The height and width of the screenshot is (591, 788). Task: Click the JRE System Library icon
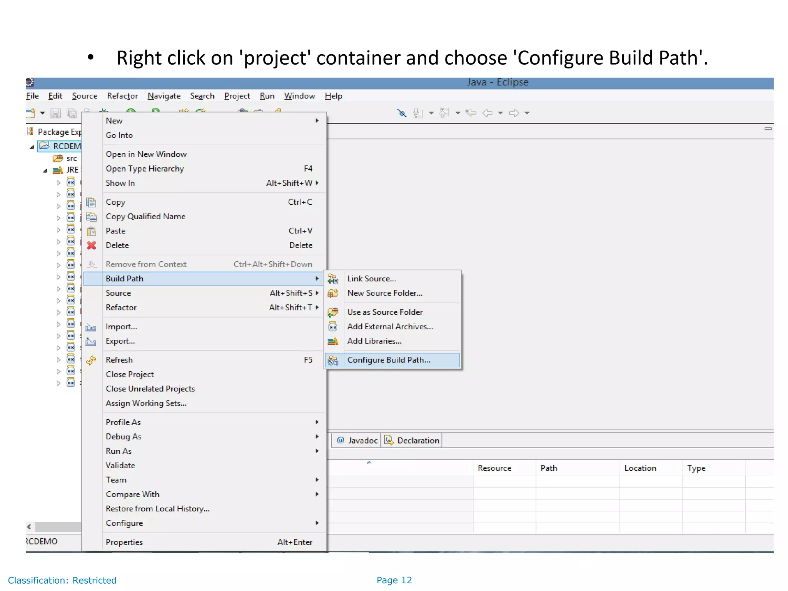(x=58, y=170)
